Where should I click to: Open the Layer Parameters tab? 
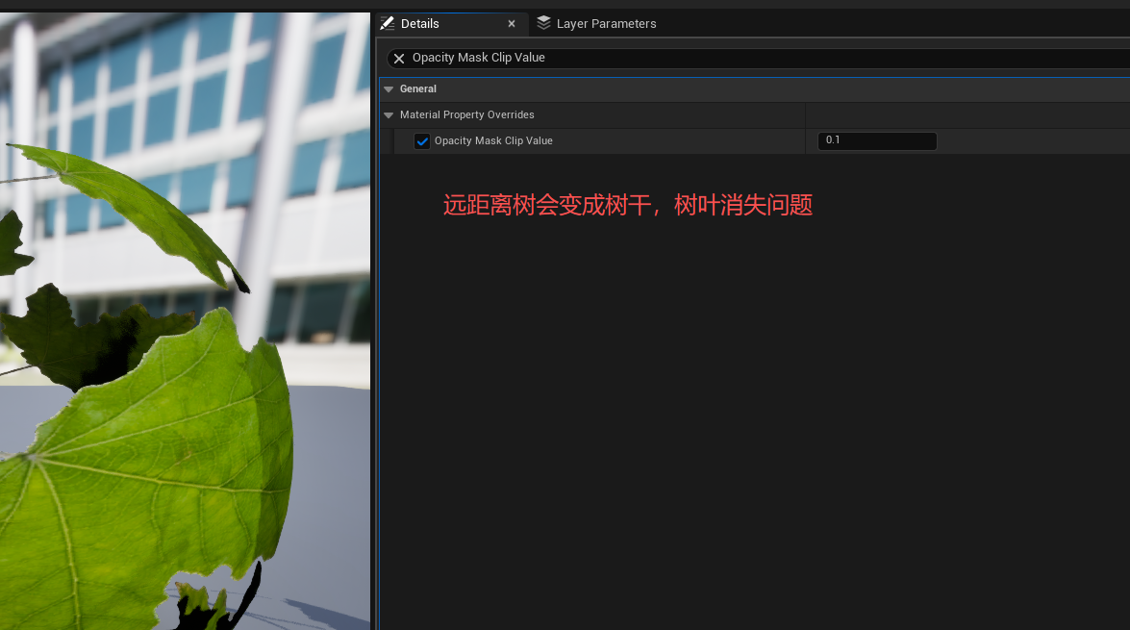(x=606, y=24)
